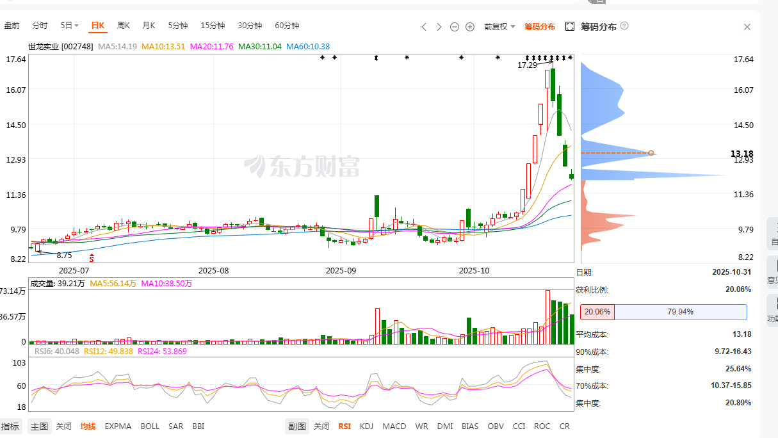Select 副图 indicator group
The width and height of the screenshot is (778, 438).
click(x=297, y=426)
